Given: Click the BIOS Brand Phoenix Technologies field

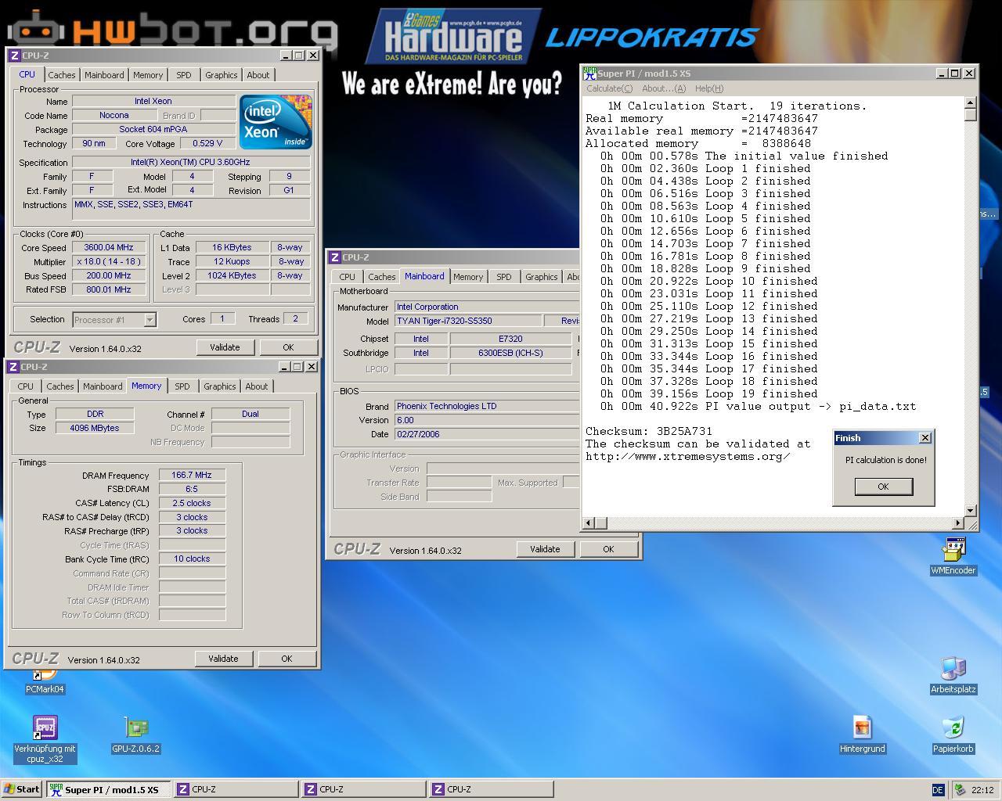Looking at the screenshot, I should 487,406.
